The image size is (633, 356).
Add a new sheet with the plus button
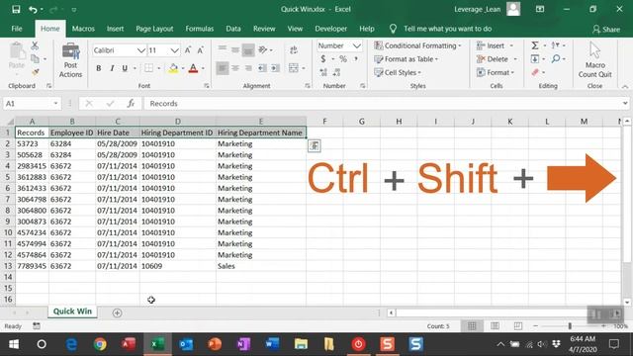(x=117, y=312)
